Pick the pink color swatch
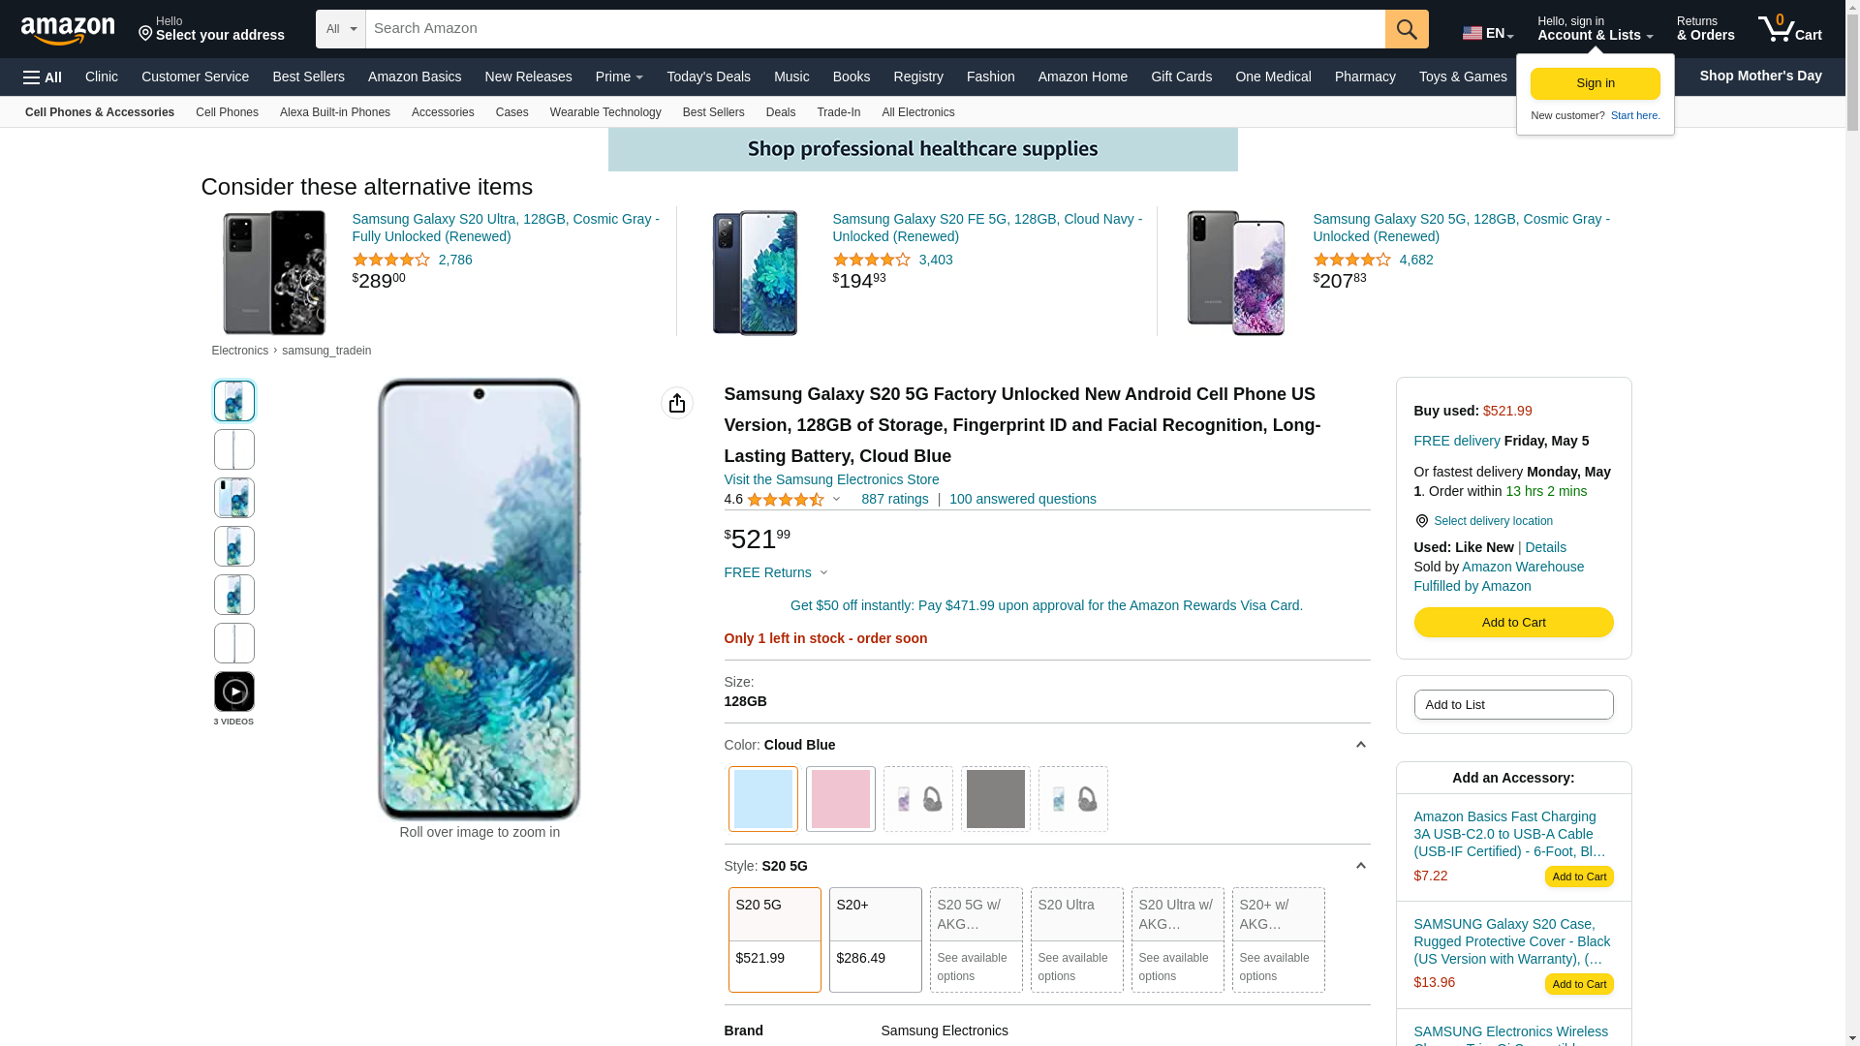 840,799
